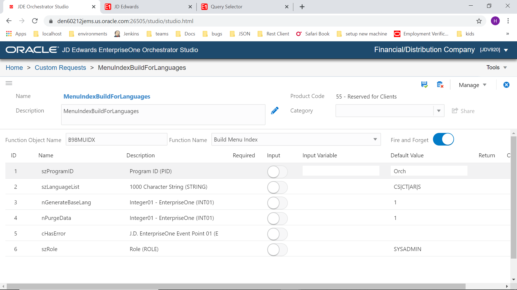
Task: Click the vertical scrollbar thumb
Action: 513,197
